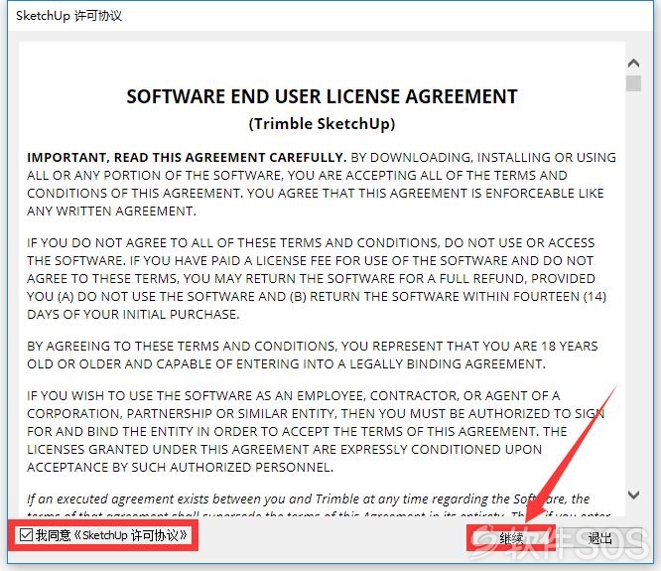This screenshot has height=571, width=661.
Task: Click the line beginning IF YOU DO NOT AGREE
Action: tap(311, 243)
